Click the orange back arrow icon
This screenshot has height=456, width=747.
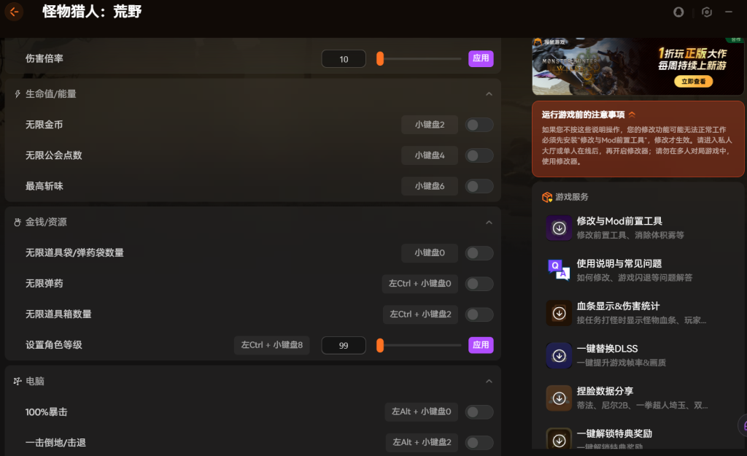(14, 12)
